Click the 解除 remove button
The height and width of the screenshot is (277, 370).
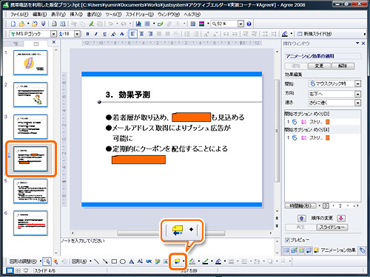tap(343, 66)
